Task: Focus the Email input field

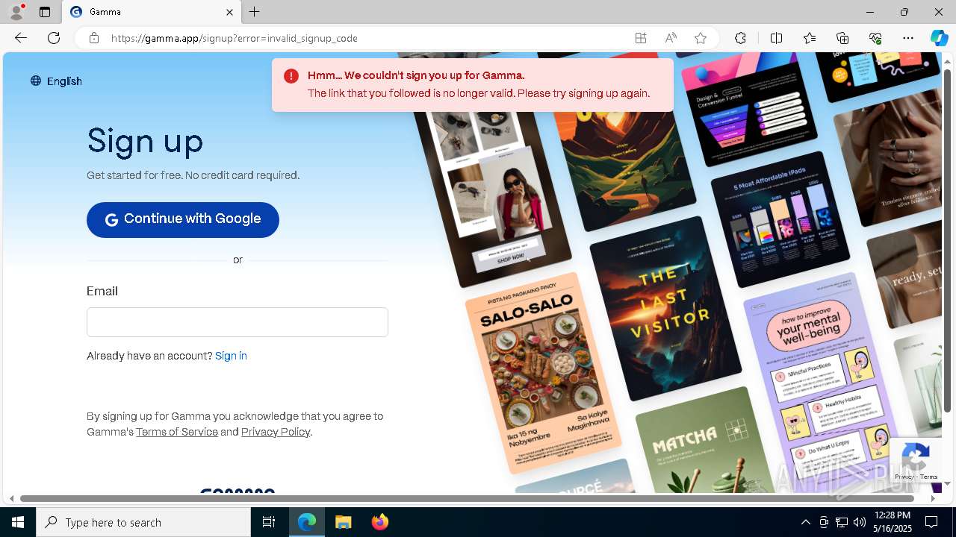Action: point(238,322)
